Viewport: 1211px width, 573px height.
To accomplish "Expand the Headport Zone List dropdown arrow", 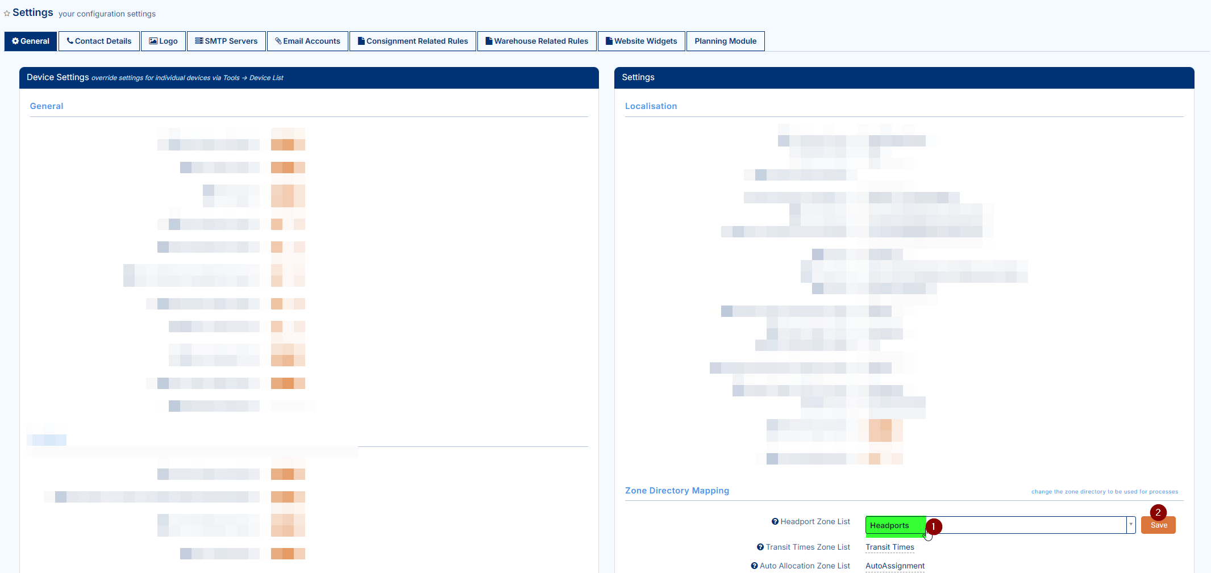I will coord(1130,525).
